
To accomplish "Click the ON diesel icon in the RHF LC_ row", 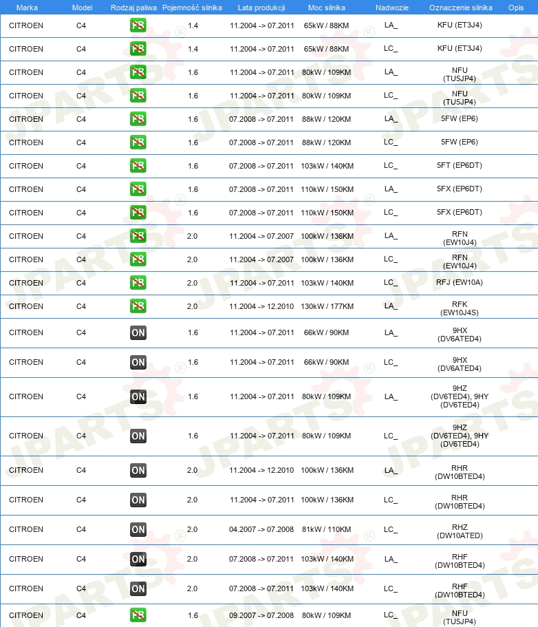I will [138, 588].
